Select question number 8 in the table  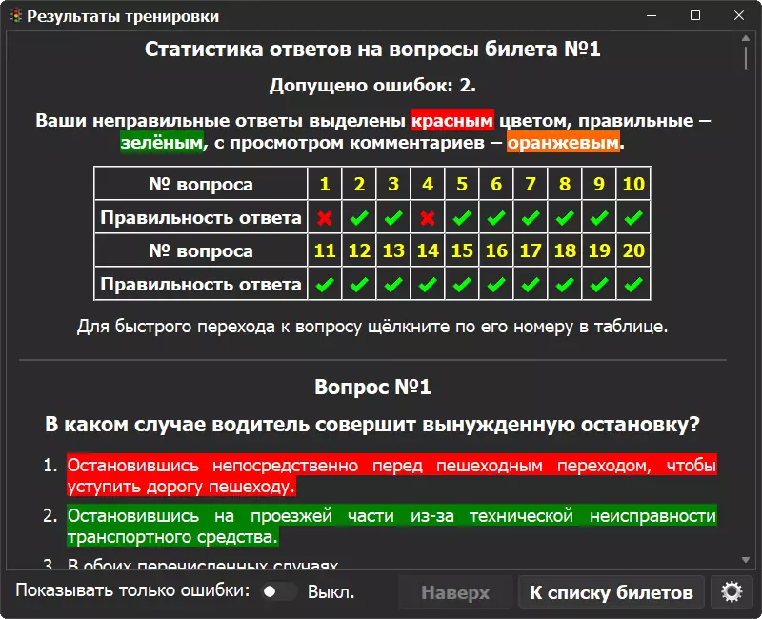click(565, 184)
